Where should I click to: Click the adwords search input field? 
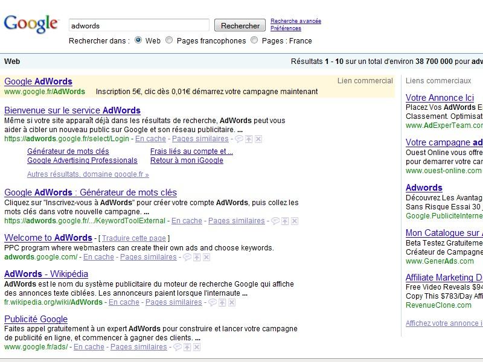pyautogui.click(x=139, y=25)
